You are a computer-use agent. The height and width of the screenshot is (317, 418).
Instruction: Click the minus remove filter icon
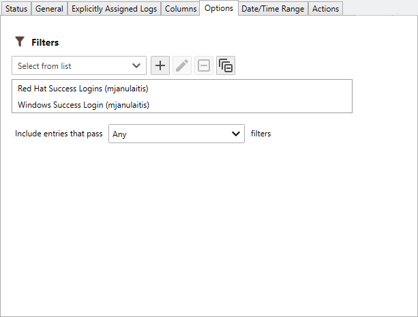pyautogui.click(x=204, y=66)
